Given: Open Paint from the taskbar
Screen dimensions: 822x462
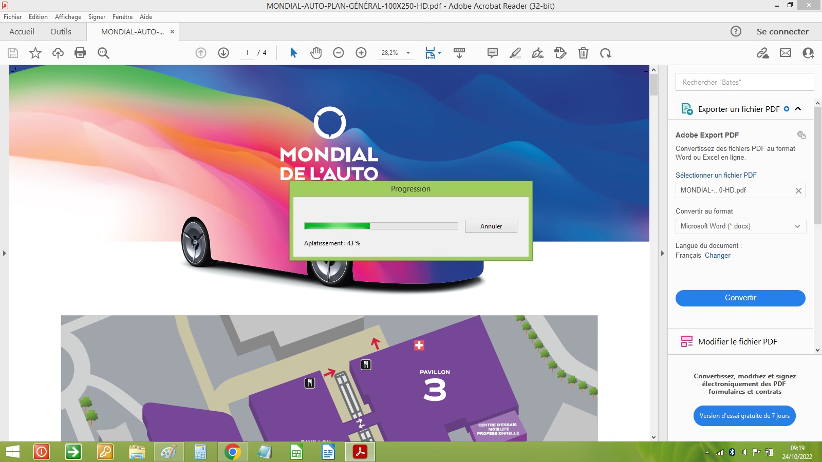Looking at the screenshot, I should [x=169, y=452].
